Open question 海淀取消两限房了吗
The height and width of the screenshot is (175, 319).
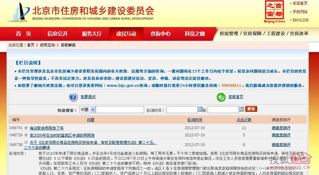pos(46,128)
